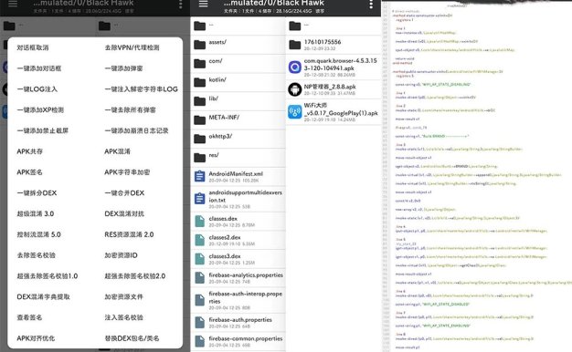Select APK签名 option
The image size is (572, 352).
29,171
